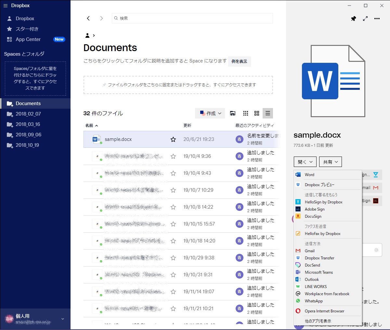Click the 最近のアクティビティ column header

pos(254,125)
